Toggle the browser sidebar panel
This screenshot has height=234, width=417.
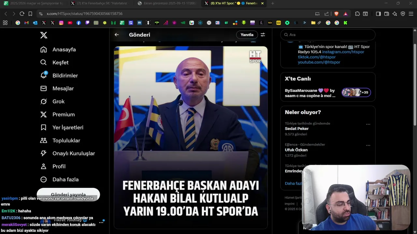(x=378, y=14)
